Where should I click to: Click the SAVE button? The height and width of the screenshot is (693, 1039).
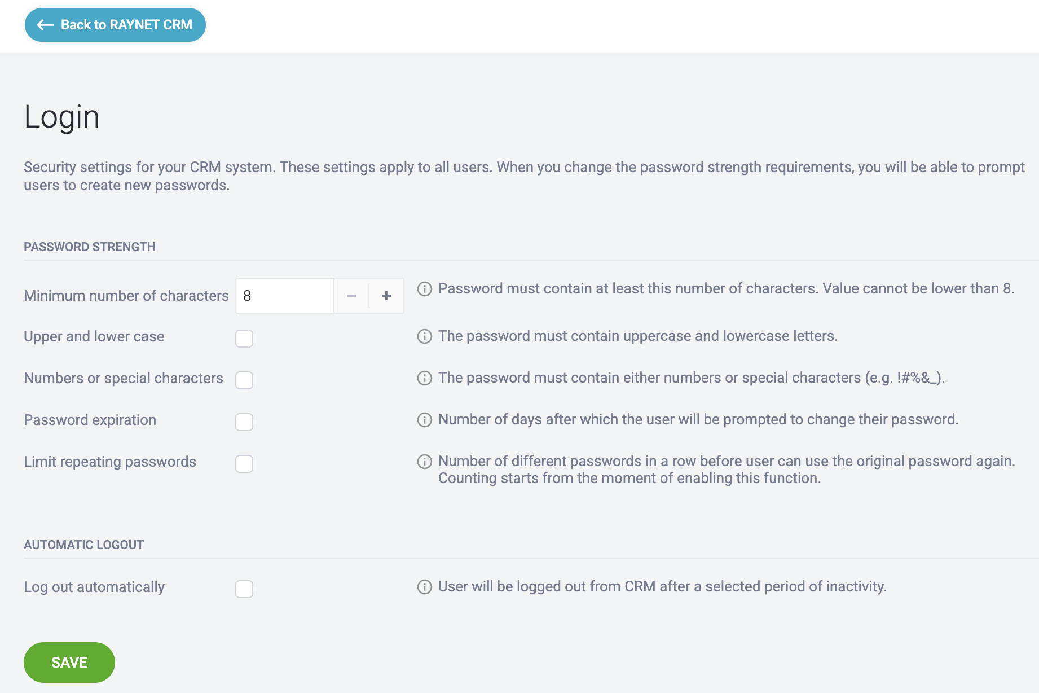click(x=69, y=663)
